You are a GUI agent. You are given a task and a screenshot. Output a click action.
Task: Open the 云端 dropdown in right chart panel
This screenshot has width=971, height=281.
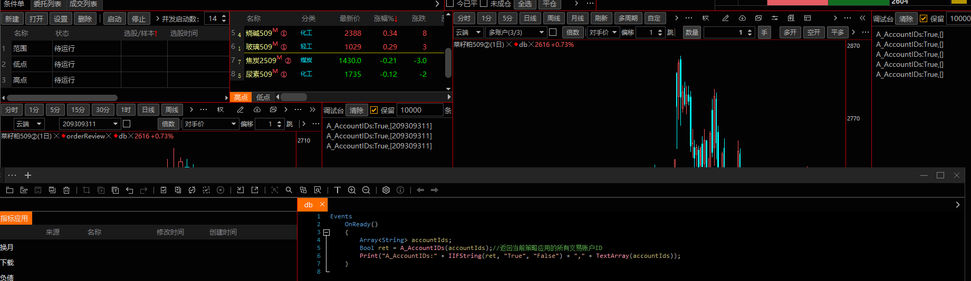point(468,32)
